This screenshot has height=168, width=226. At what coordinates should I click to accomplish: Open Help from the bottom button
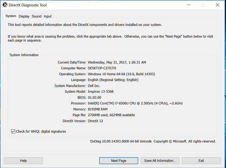pos(23,161)
